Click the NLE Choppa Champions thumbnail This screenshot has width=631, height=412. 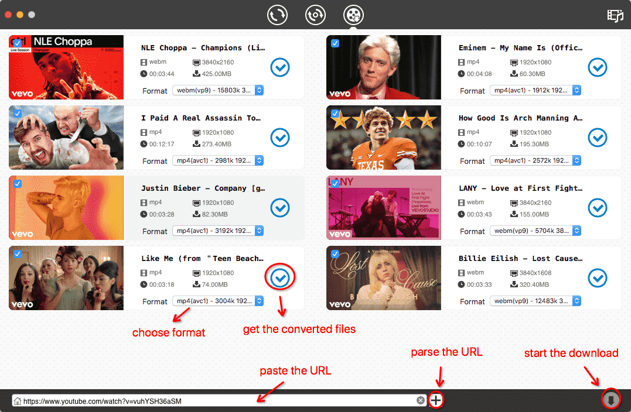pyautogui.click(x=66, y=67)
